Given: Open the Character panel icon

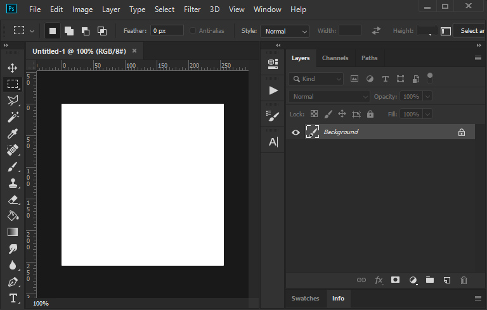Looking at the screenshot, I should pos(273,142).
